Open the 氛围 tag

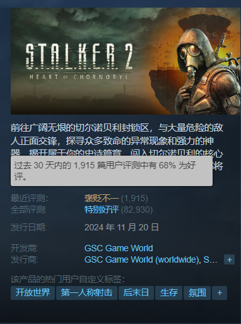click(x=197, y=293)
